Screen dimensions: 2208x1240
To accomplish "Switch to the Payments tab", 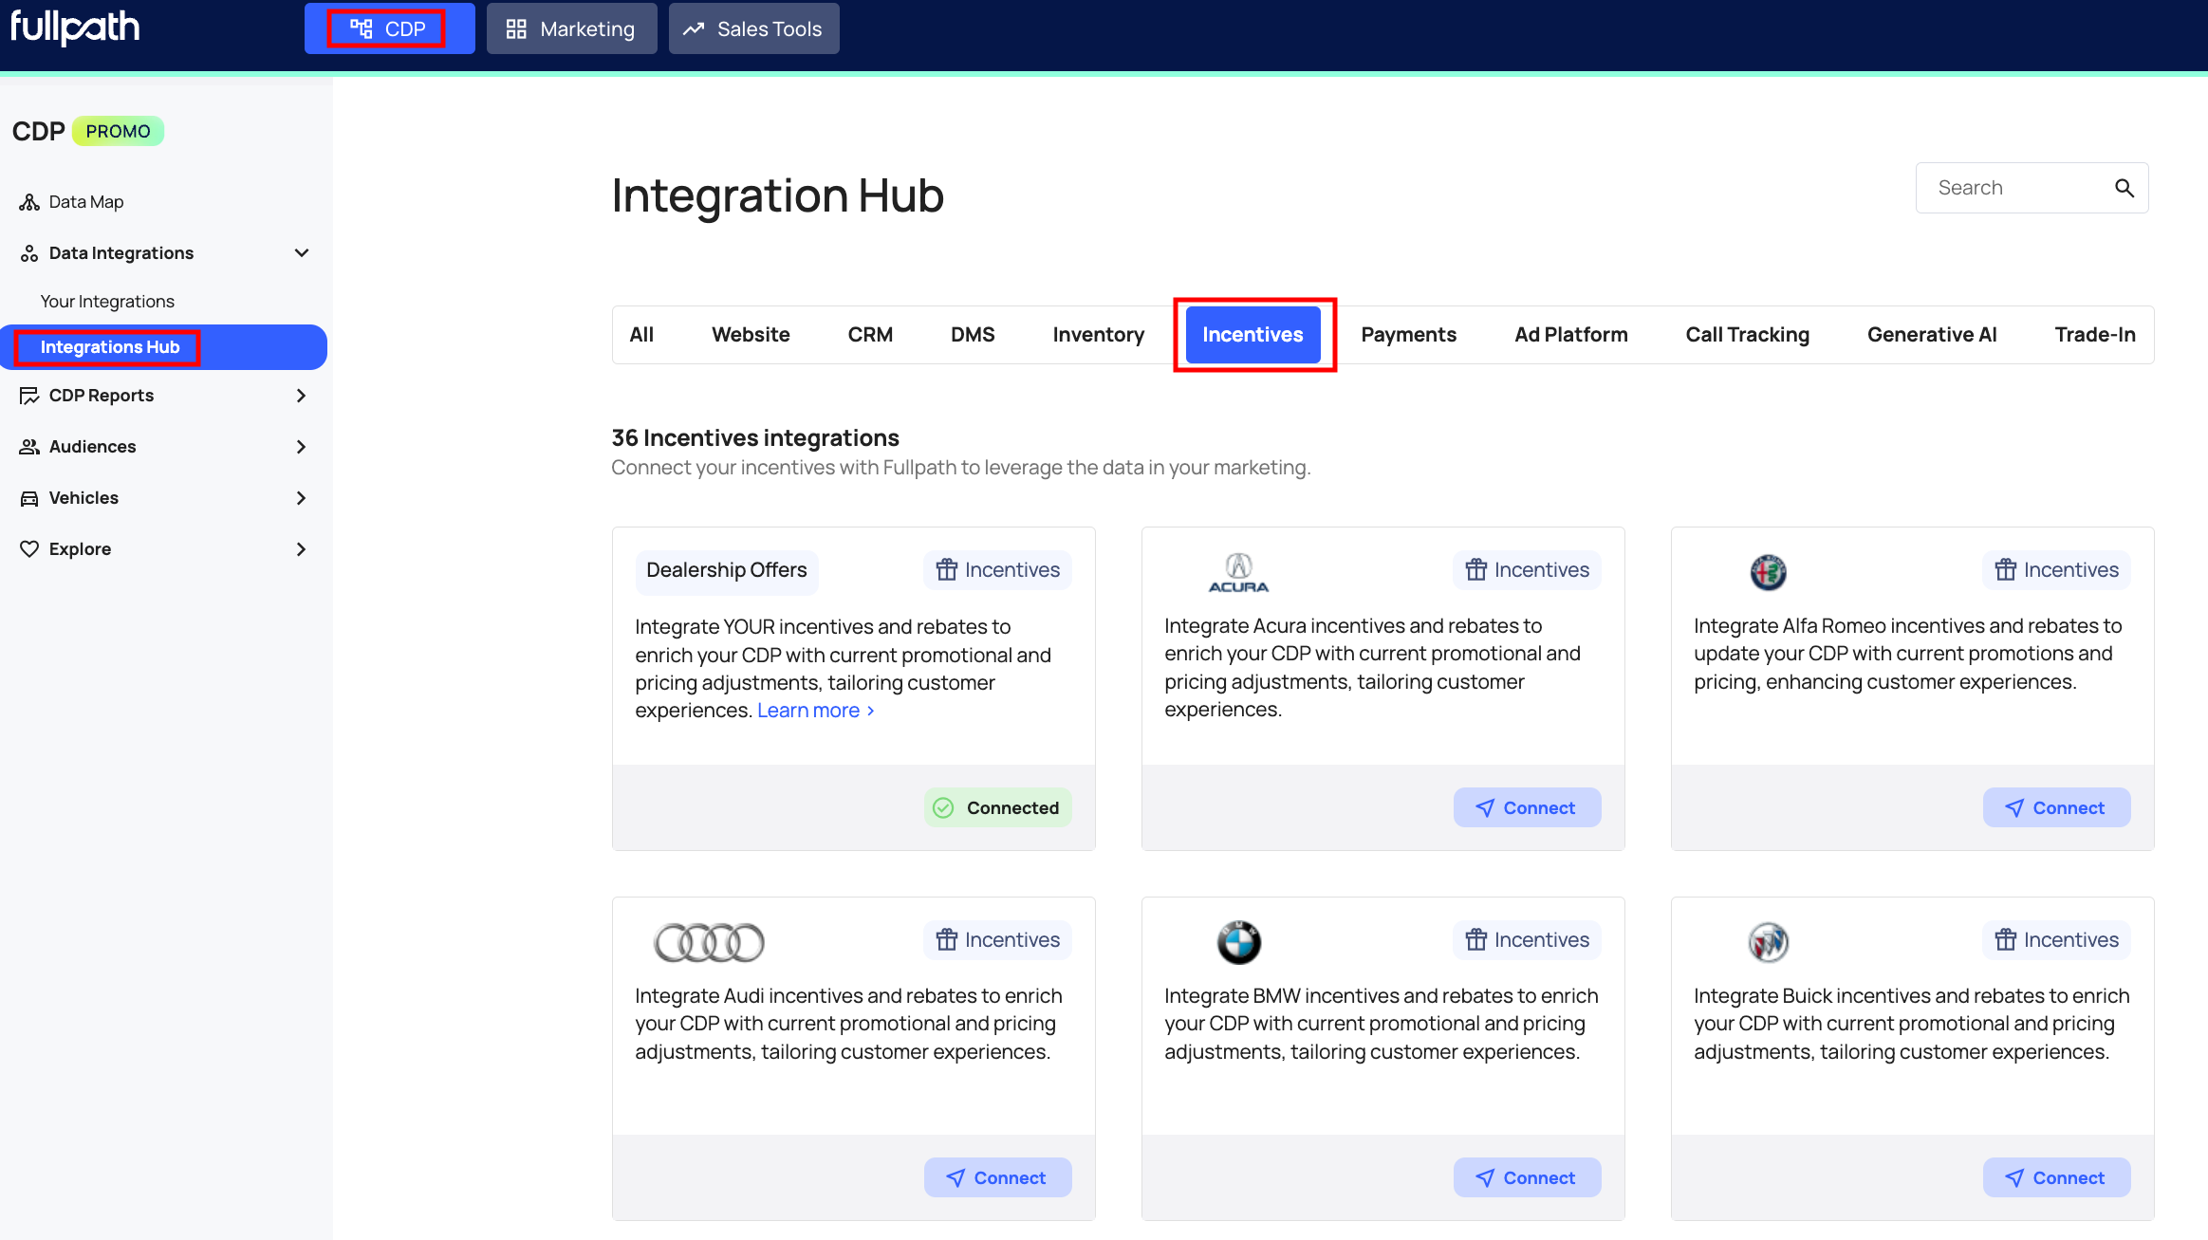I will [x=1408, y=335].
